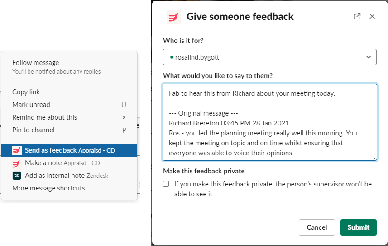Click the chevron arrow in the recipient selector
The height and width of the screenshot is (246, 388).
click(x=369, y=57)
